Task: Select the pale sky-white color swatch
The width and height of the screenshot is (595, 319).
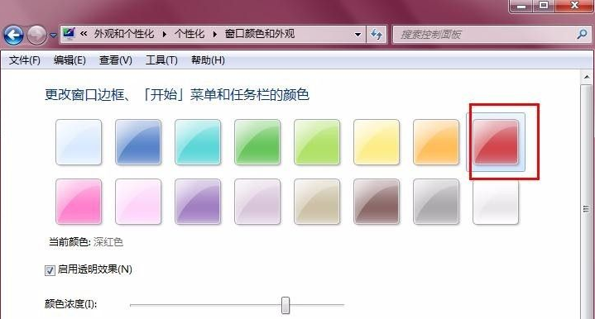Action: 79,142
